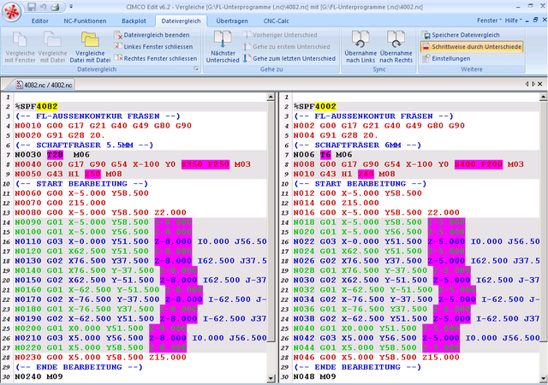This screenshot has width=548, height=385.
Task: Expand the Dateivergleich group dialog launcher
Action: [196, 68]
